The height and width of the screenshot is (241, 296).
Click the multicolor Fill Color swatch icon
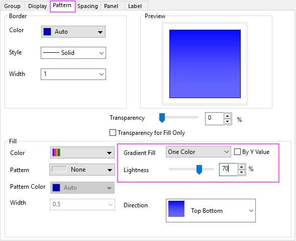click(56, 152)
